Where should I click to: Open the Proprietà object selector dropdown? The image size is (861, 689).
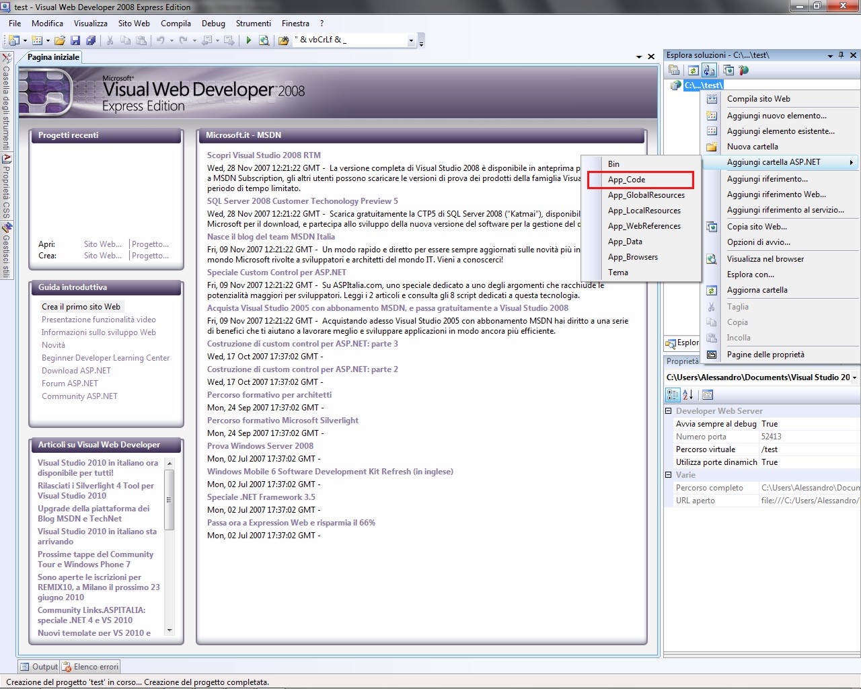854,377
